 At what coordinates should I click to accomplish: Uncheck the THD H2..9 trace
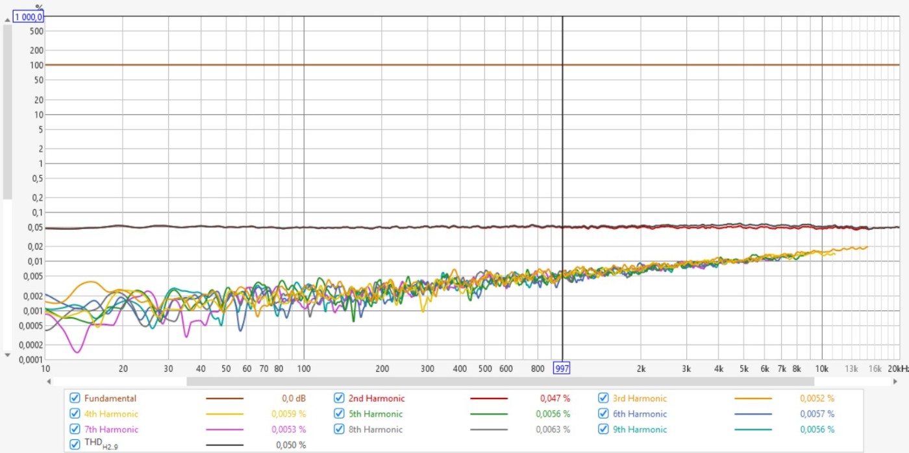tap(75, 445)
